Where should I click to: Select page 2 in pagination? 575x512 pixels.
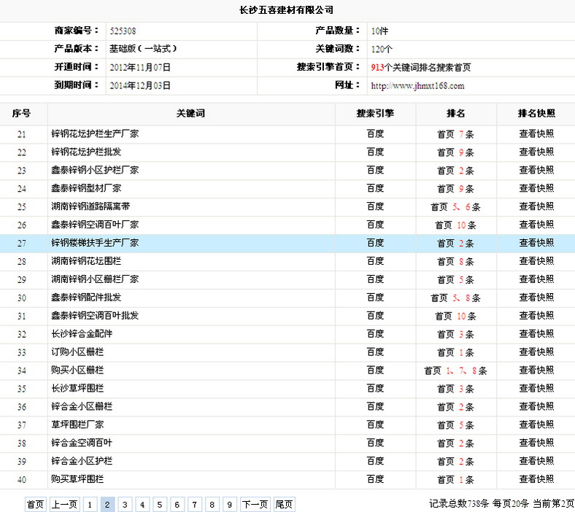click(107, 504)
